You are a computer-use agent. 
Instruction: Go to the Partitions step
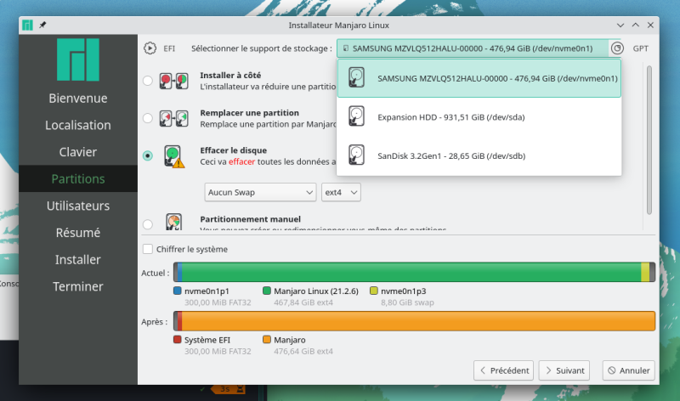[x=78, y=178]
